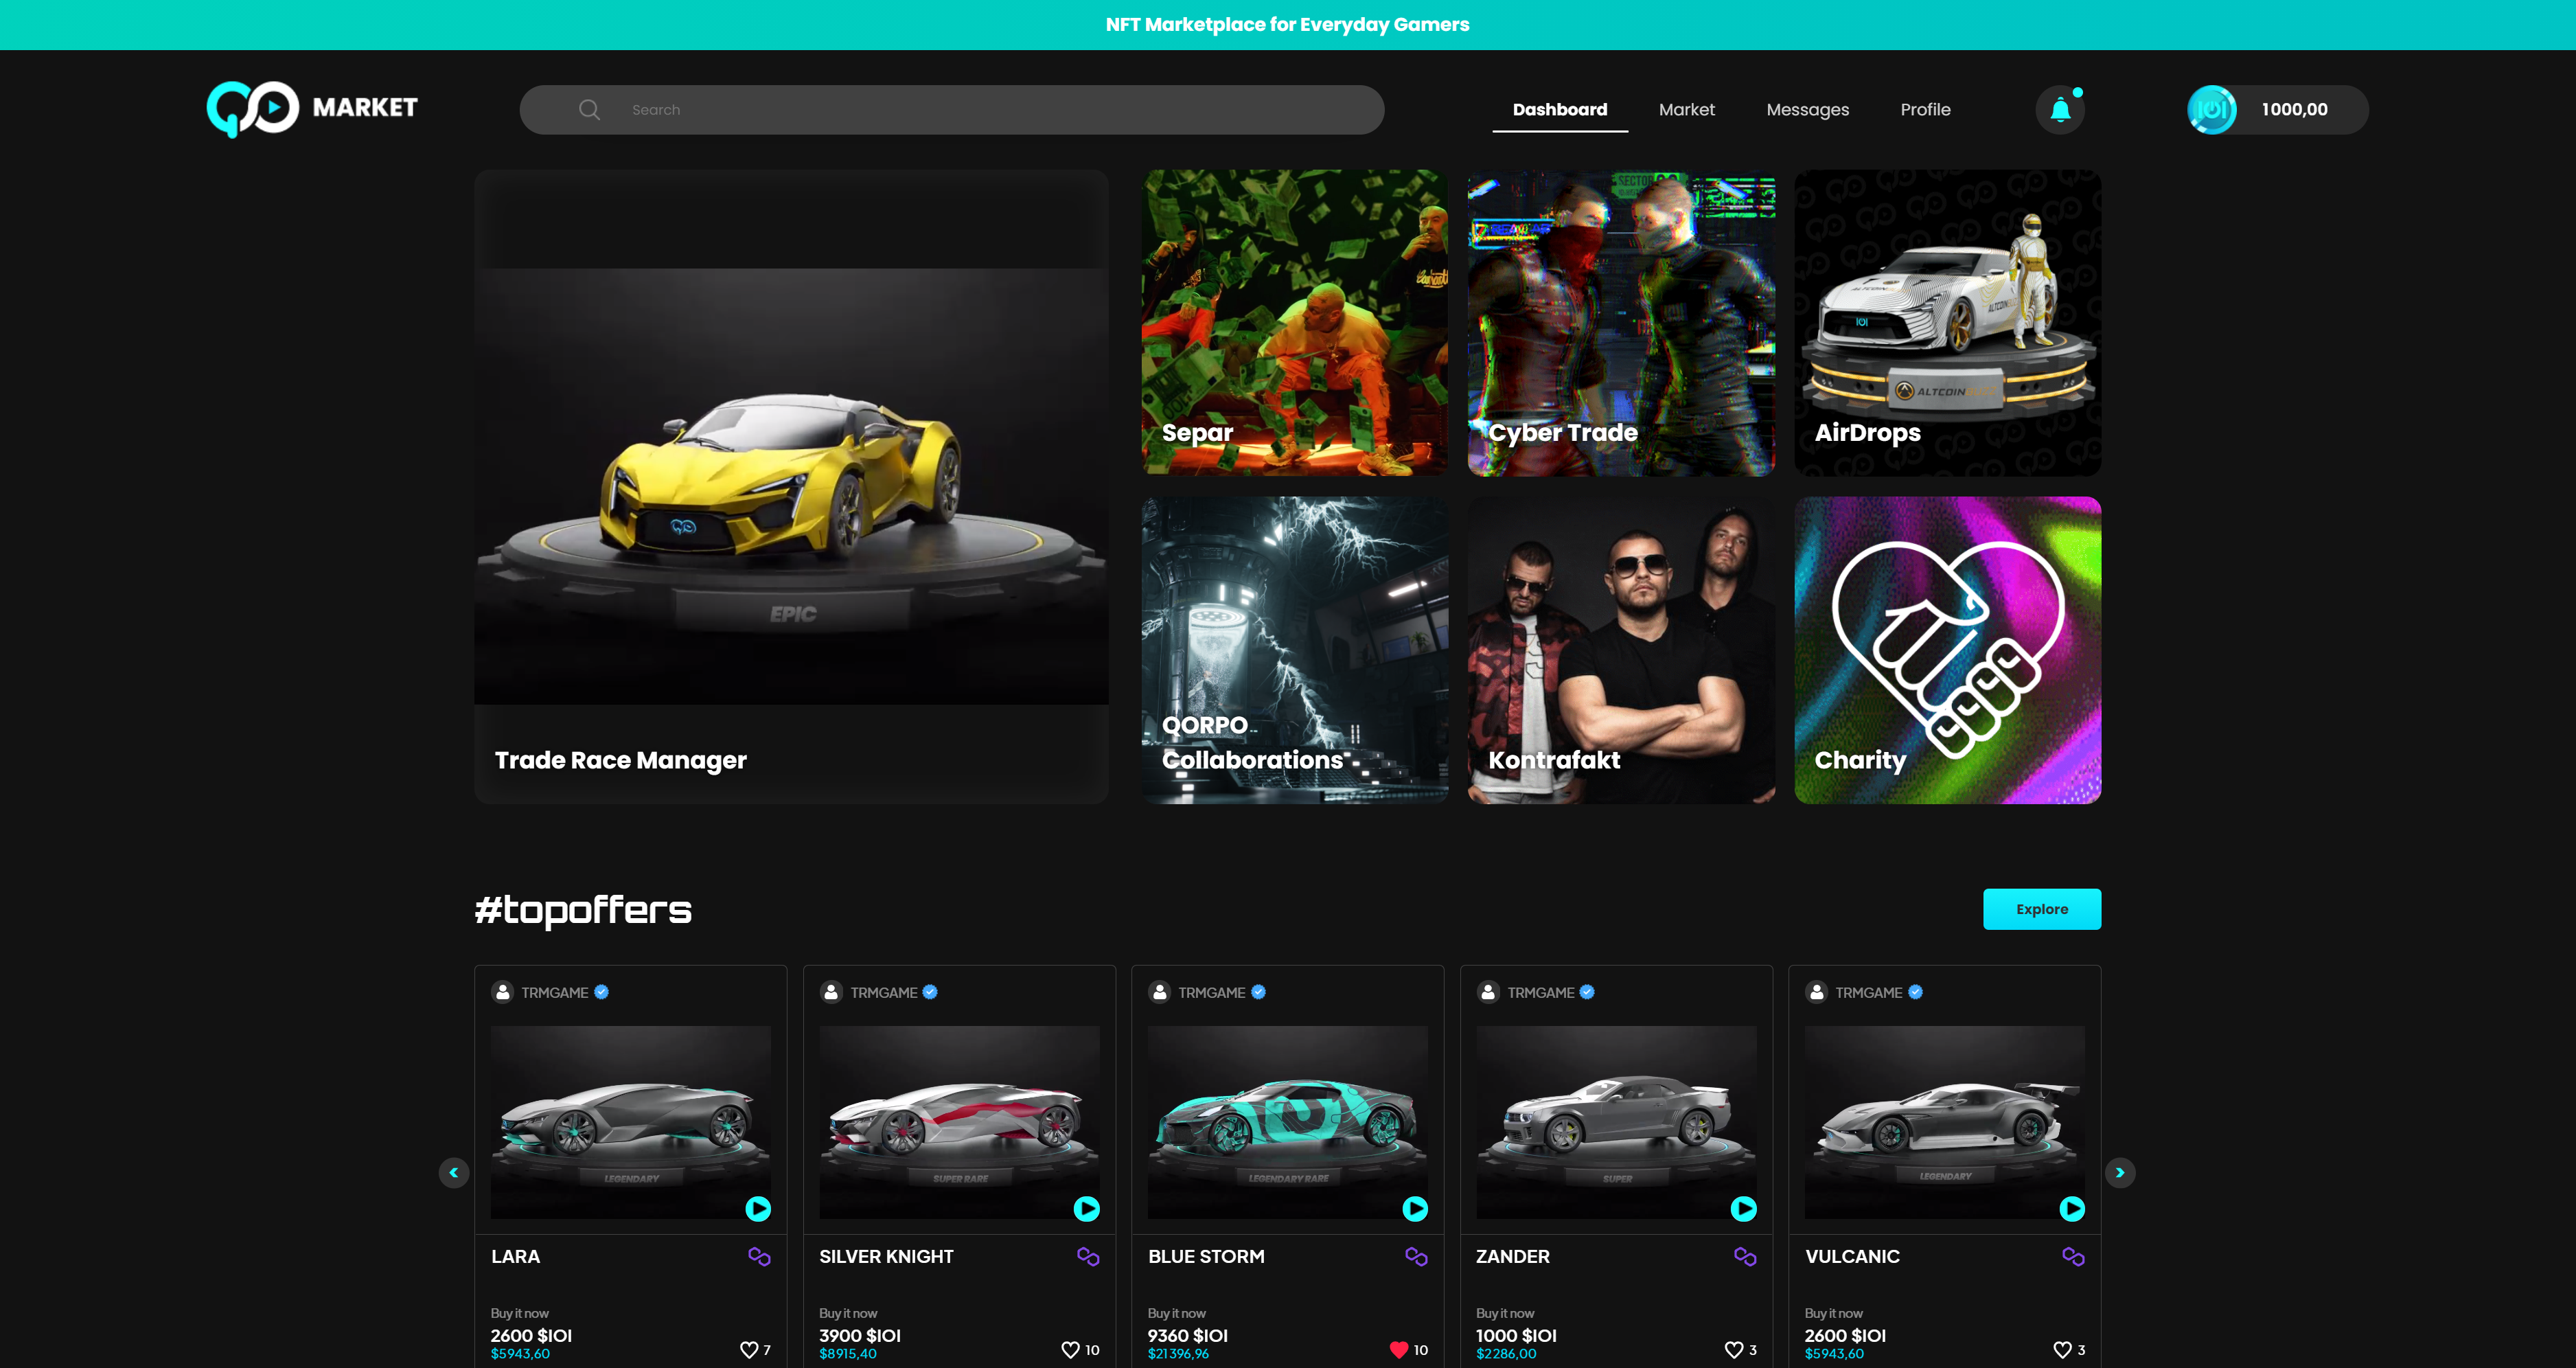This screenshot has width=2576, height=1368.
Task: Like the LARA car listing
Action: point(748,1349)
